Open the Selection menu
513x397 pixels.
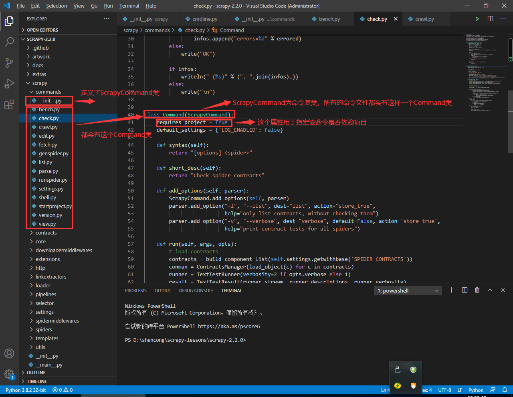coord(57,6)
